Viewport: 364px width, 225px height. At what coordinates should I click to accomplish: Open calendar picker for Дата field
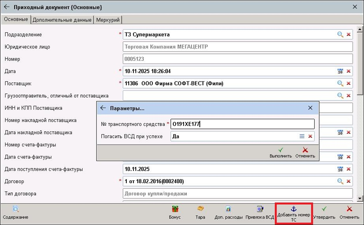pyautogui.click(x=340, y=71)
